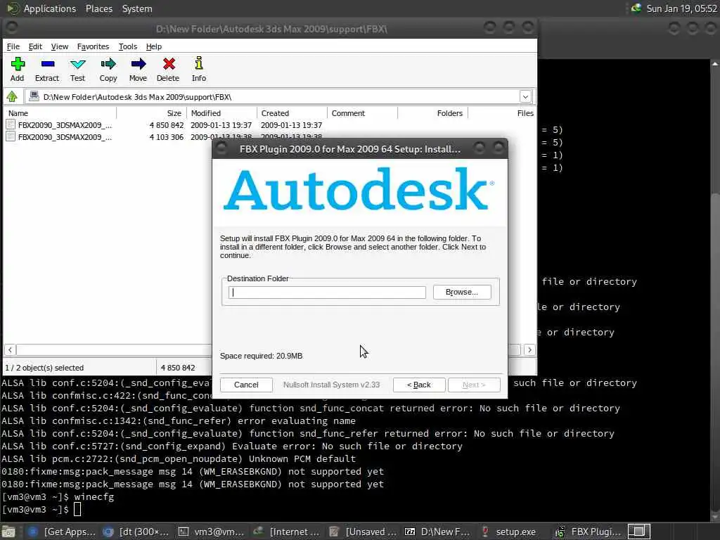Click the computer icon in address bar

(x=34, y=96)
